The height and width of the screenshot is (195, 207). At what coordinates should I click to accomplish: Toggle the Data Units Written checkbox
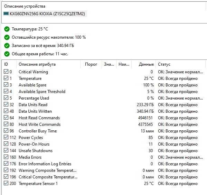[6, 111]
